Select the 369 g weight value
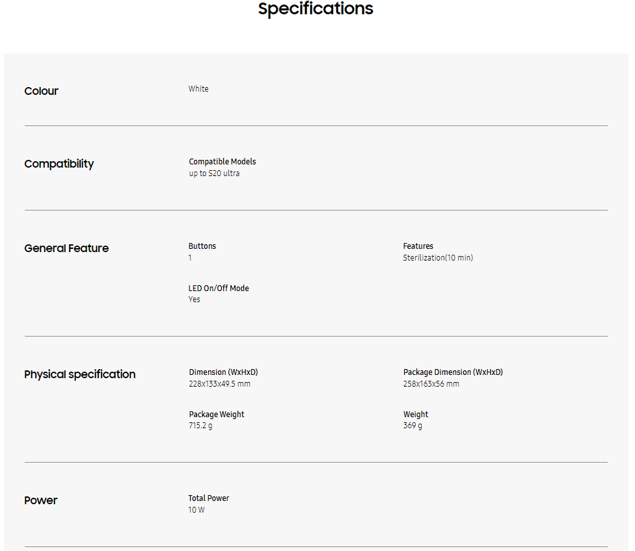 (412, 426)
